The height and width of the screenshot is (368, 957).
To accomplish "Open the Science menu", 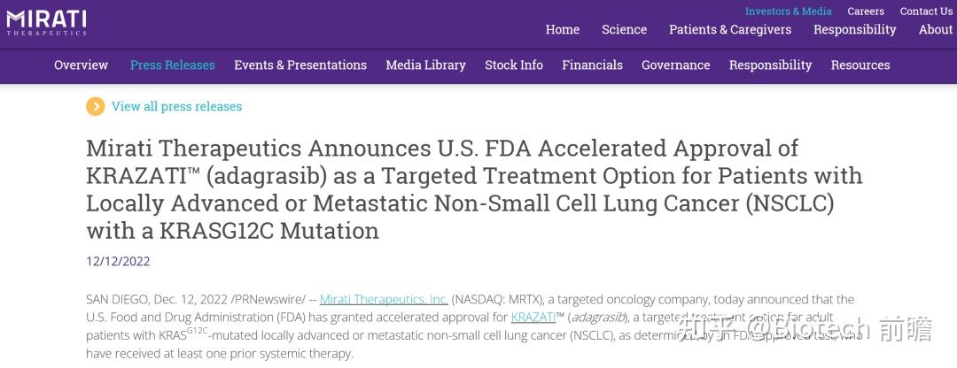I will point(624,30).
